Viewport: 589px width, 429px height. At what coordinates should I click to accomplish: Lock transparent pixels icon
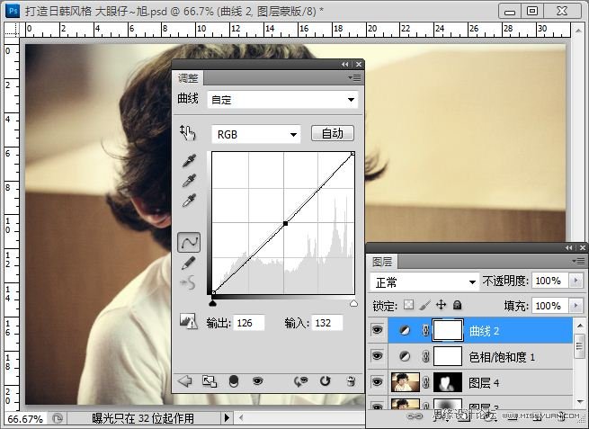coord(408,305)
